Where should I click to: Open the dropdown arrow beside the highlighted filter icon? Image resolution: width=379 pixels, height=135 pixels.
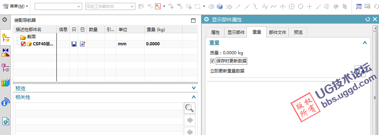(x=164, y=6)
